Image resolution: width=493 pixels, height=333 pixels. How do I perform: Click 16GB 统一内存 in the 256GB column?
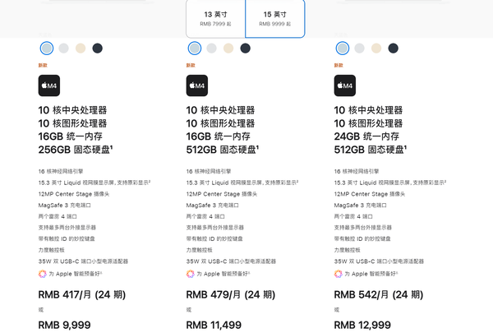(x=71, y=136)
